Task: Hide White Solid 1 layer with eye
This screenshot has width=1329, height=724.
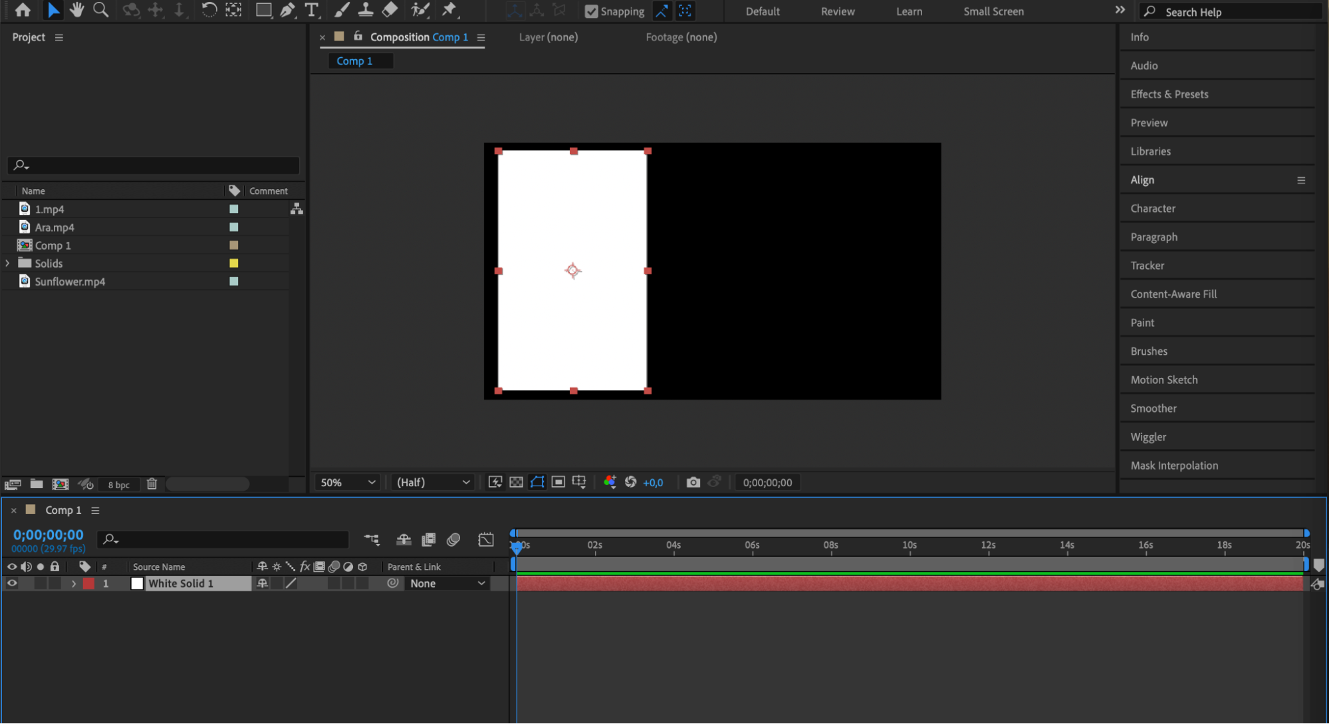Action: click(x=12, y=583)
